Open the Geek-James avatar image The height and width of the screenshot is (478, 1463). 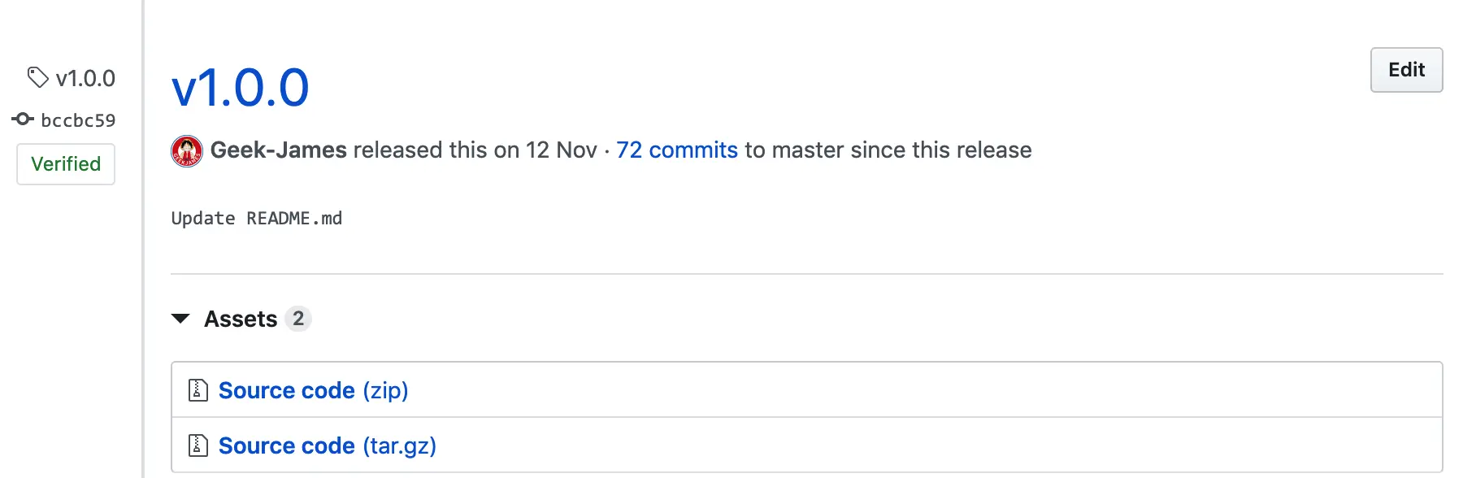pyautogui.click(x=187, y=150)
